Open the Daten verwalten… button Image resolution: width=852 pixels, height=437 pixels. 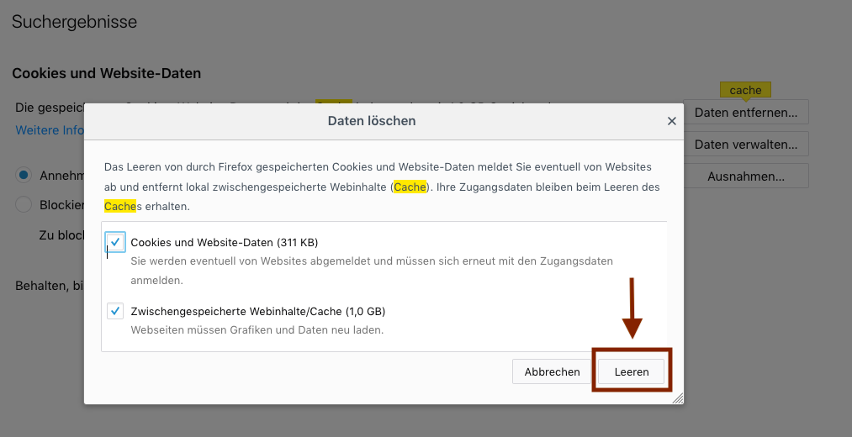point(745,145)
